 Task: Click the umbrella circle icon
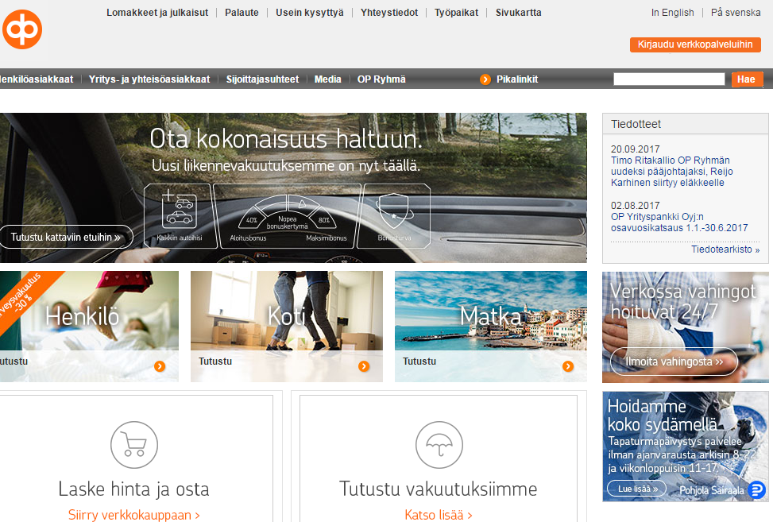pyautogui.click(x=439, y=445)
